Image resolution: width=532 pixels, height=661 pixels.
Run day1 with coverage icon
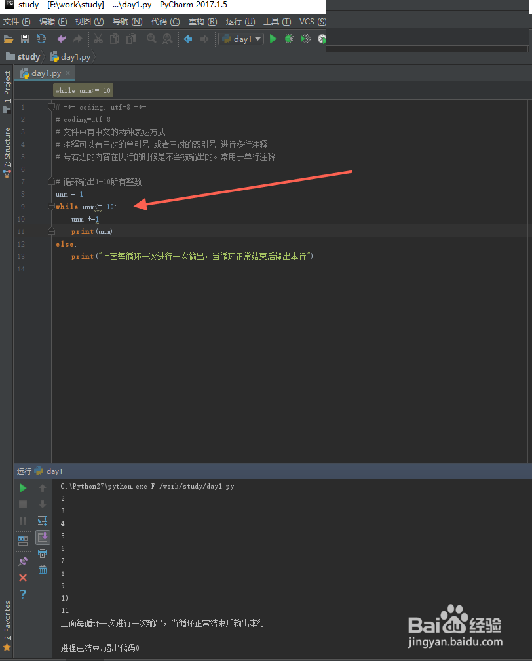tap(306, 39)
